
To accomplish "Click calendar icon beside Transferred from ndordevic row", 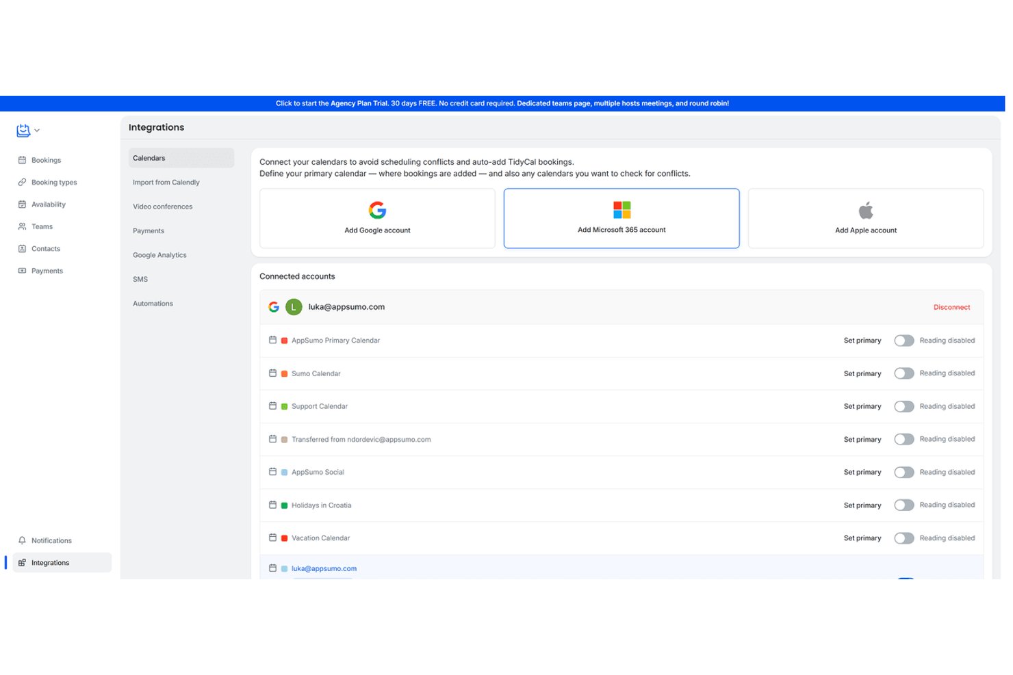I will [272, 439].
